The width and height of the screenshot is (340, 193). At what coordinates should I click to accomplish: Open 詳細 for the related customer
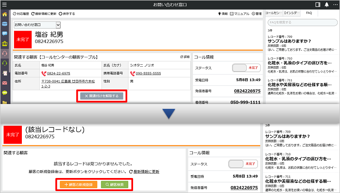(185, 57)
